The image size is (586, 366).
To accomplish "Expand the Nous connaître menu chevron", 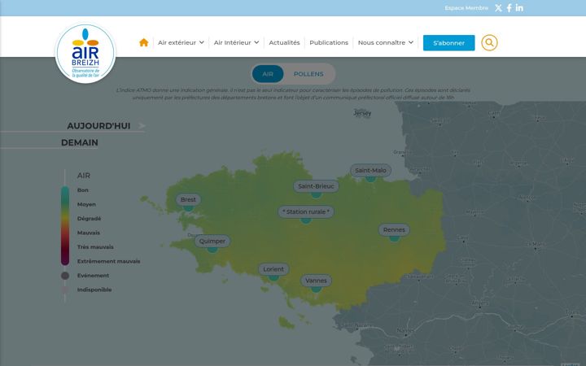I will tap(411, 42).
